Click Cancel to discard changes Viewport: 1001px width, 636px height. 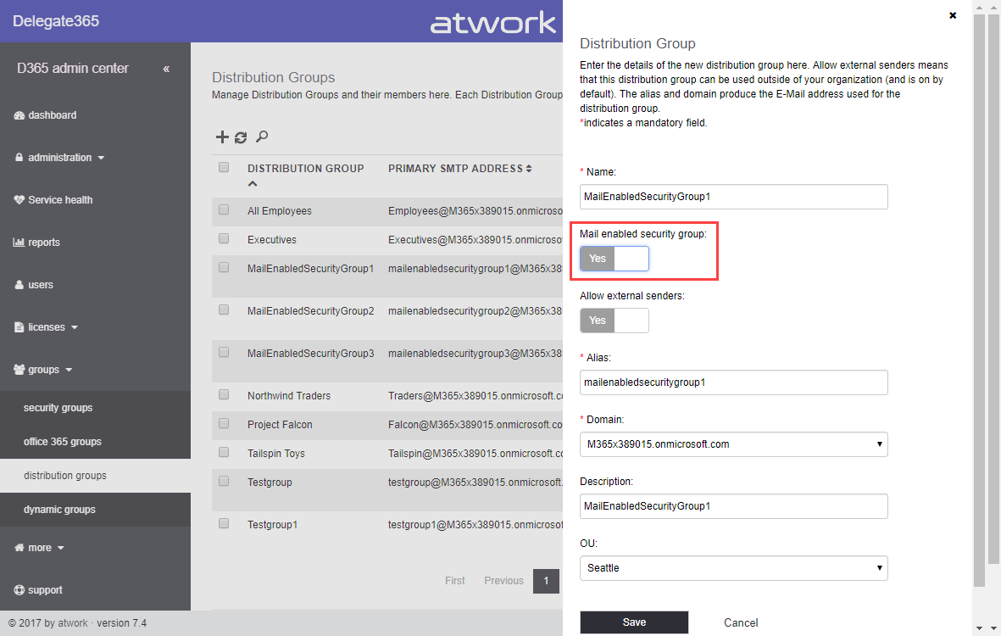pyautogui.click(x=740, y=622)
